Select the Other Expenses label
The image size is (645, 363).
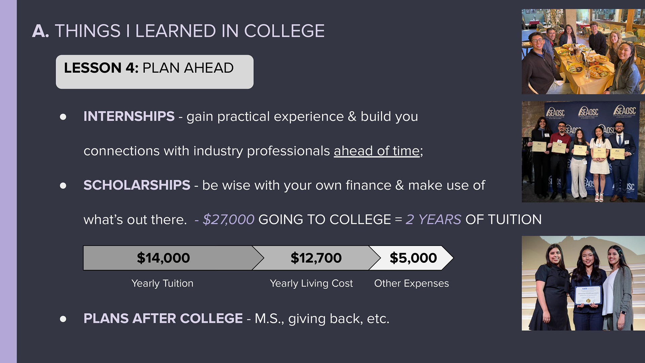[412, 283]
